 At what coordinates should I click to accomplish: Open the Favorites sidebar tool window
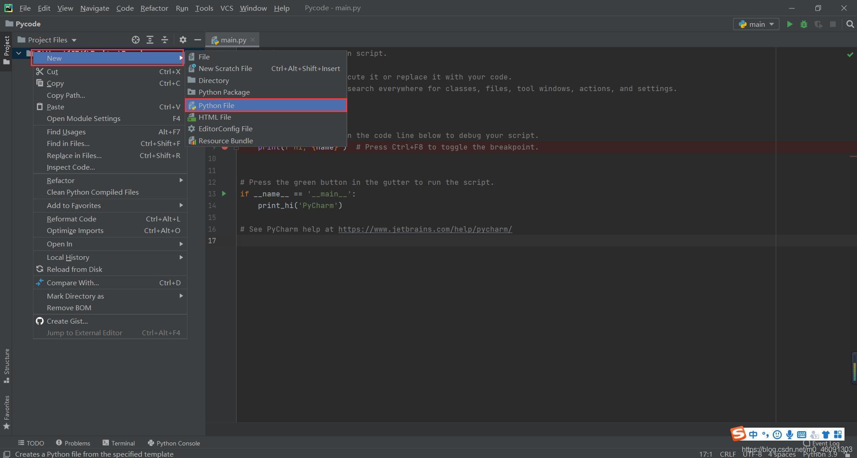click(6, 412)
